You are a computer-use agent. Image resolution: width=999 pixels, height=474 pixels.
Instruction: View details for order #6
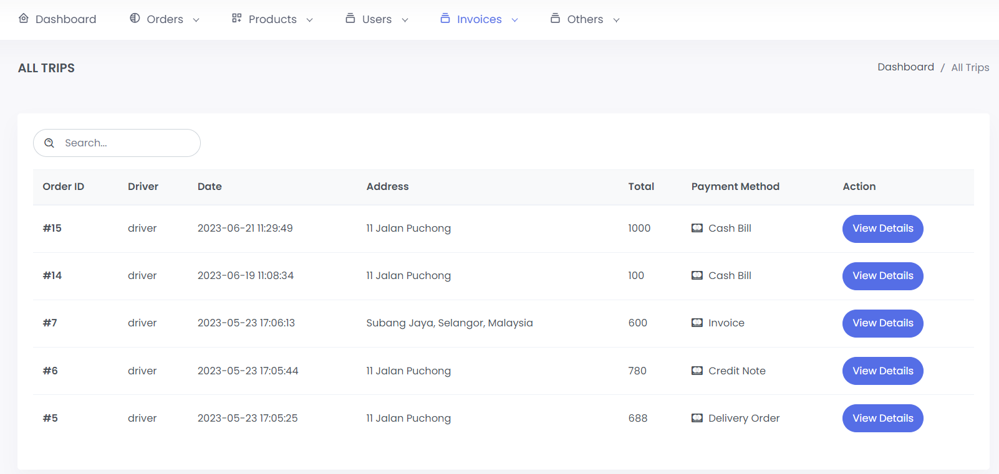point(882,371)
